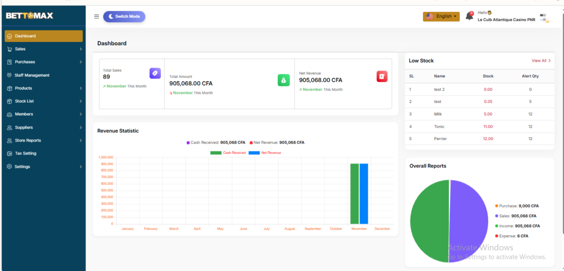
Task: Toggle the Switch Mode button
Action: [x=124, y=17]
